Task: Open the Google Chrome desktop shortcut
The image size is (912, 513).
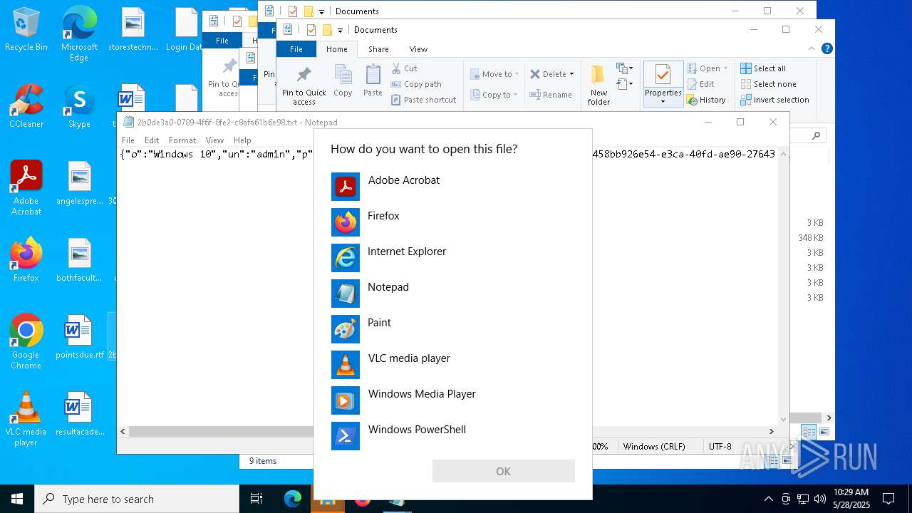Action: tap(26, 342)
